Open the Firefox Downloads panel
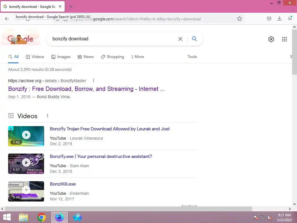The image size is (297, 223). click(279, 19)
